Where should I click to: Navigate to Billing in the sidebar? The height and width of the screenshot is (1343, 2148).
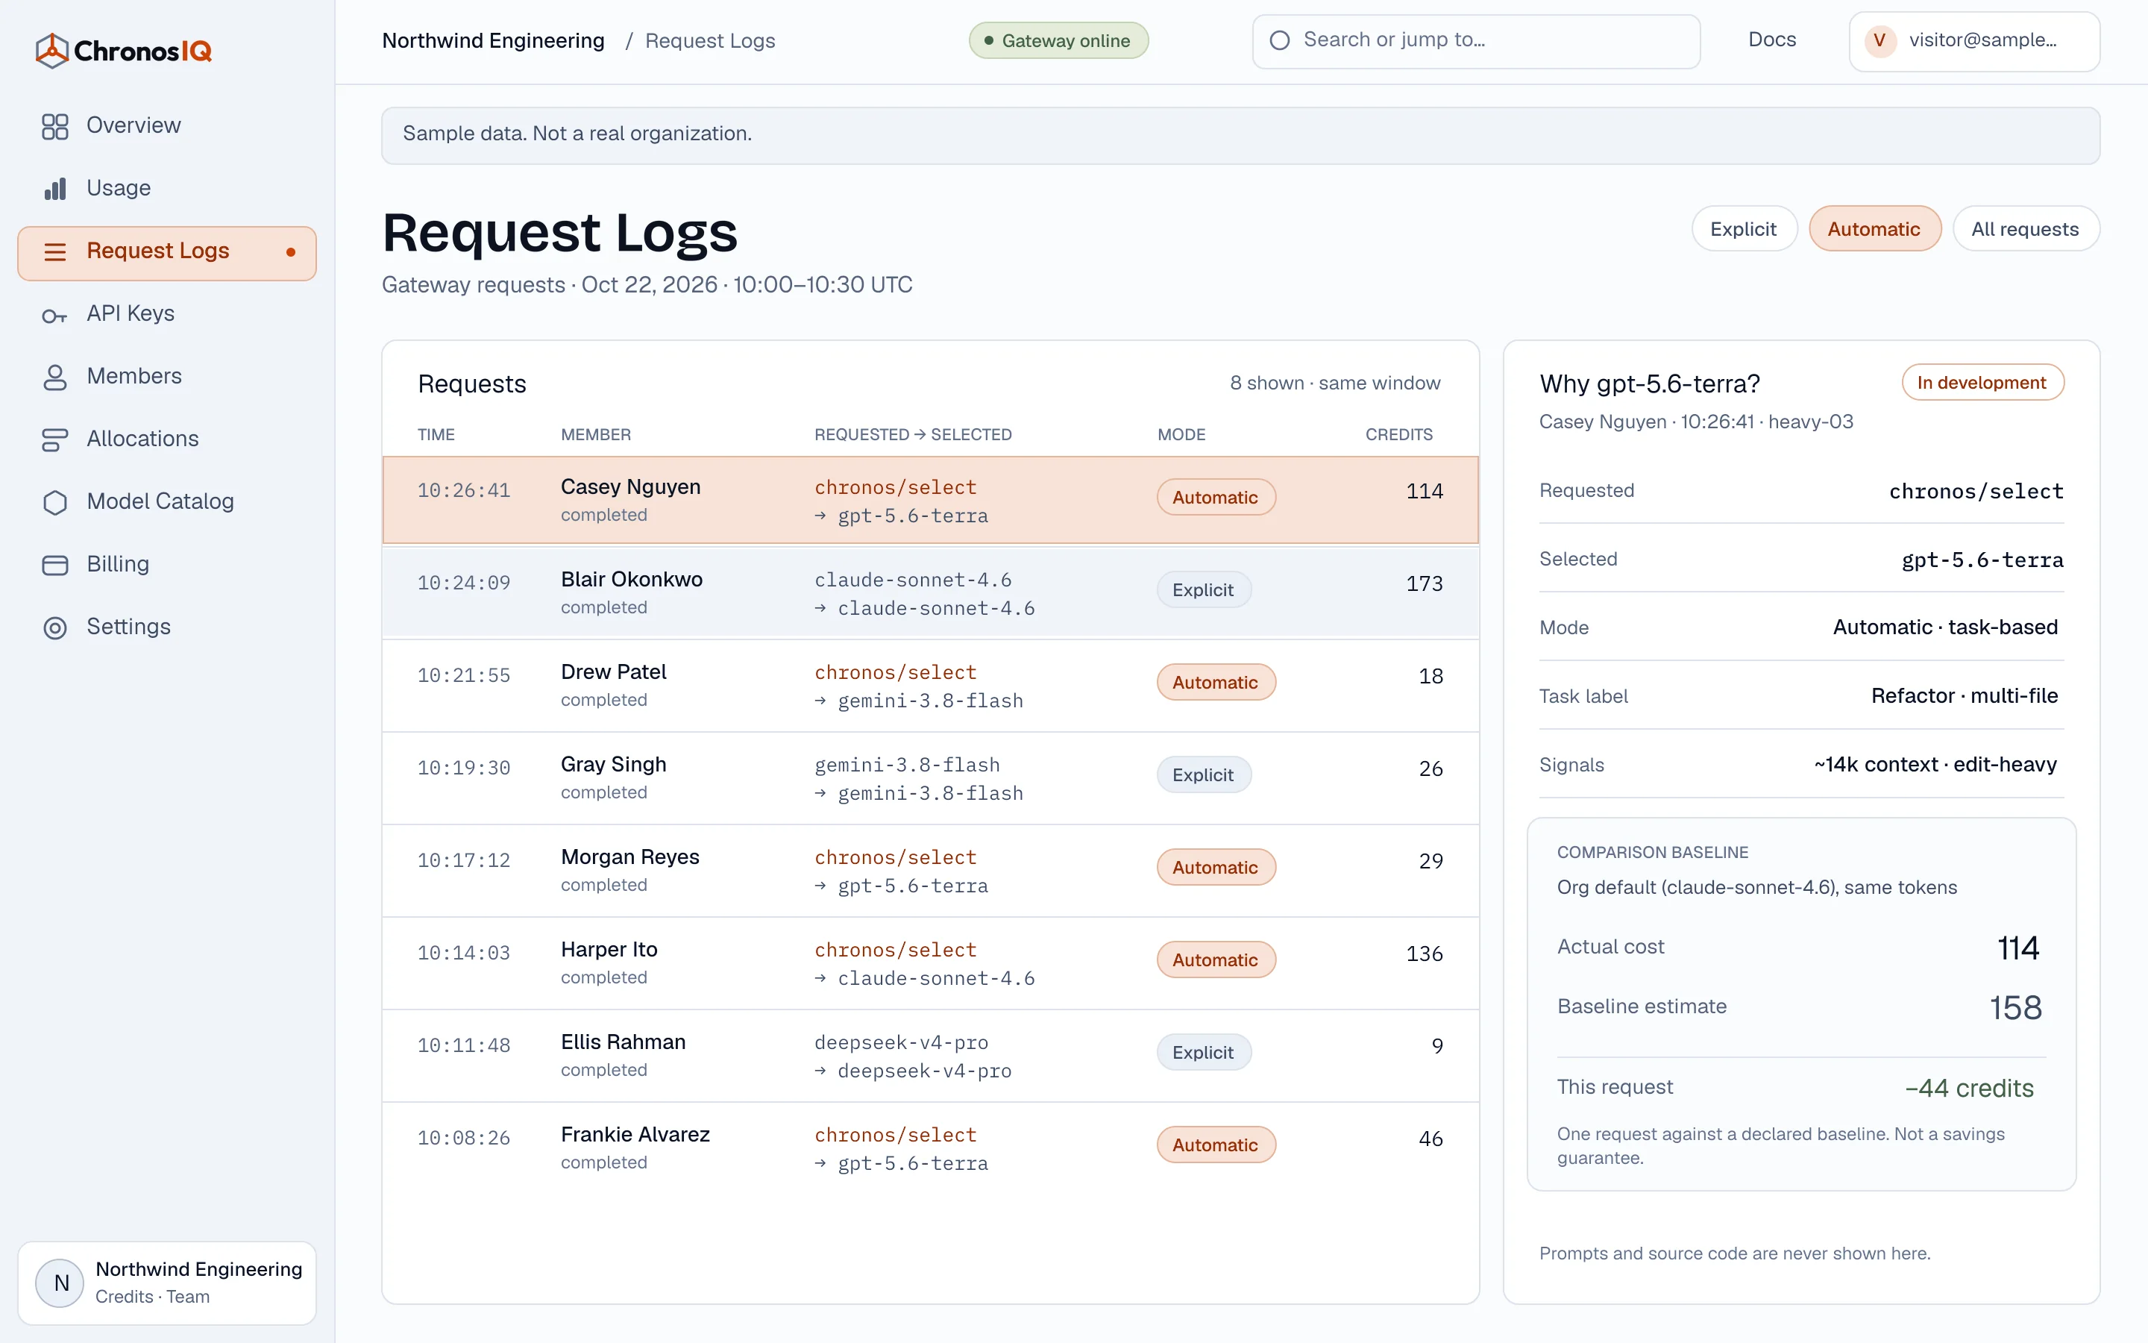tap(167, 565)
